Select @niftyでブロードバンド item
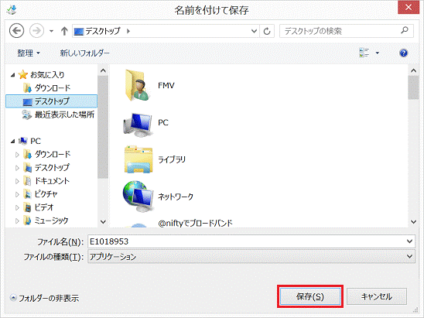The image size is (424, 318). [x=195, y=223]
